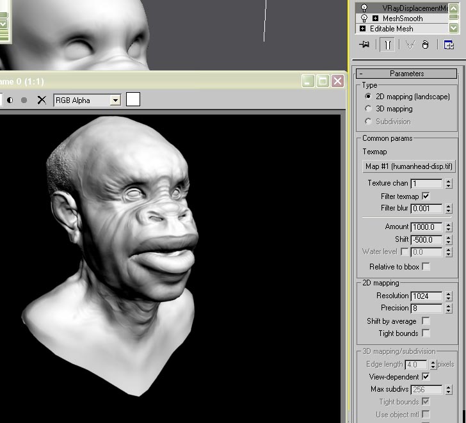Select 3D mapping radio option
Viewport: 466px width, 423px height.
[368, 109]
